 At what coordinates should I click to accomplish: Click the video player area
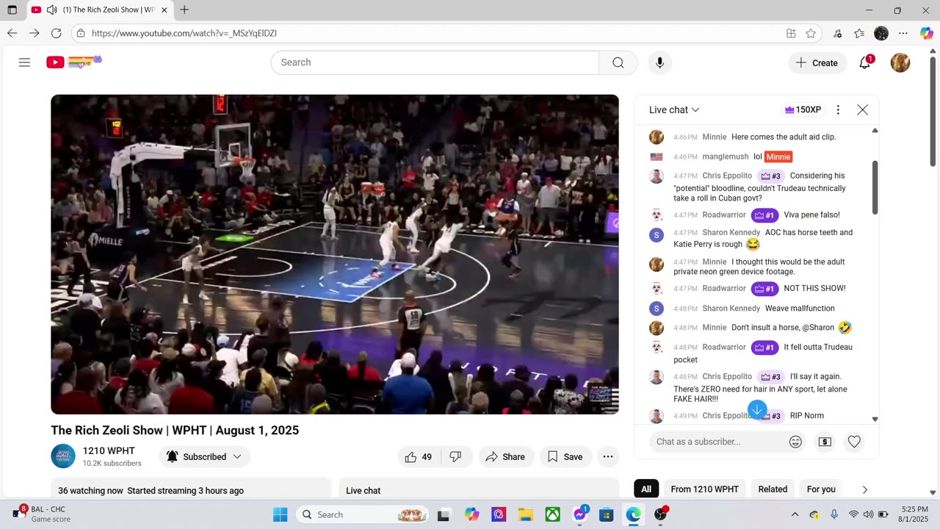point(334,254)
